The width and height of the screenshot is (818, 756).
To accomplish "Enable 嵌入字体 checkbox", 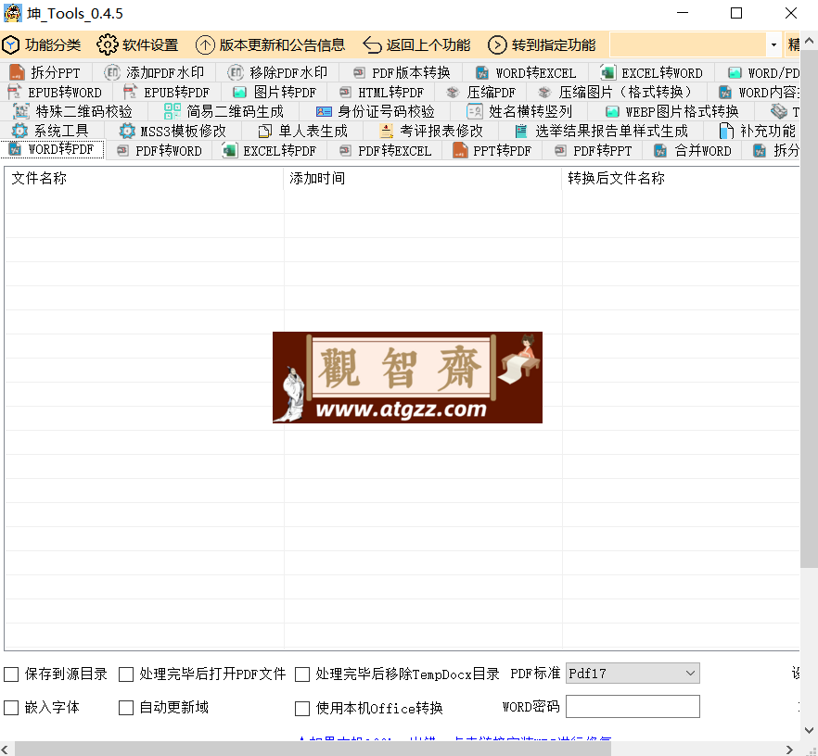I will tap(11, 708).
